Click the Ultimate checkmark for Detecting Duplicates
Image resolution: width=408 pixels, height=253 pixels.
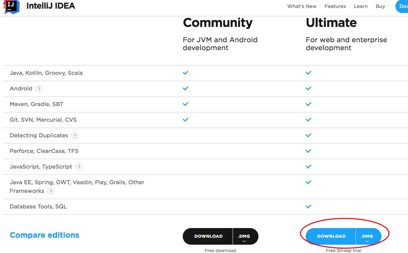308,135
